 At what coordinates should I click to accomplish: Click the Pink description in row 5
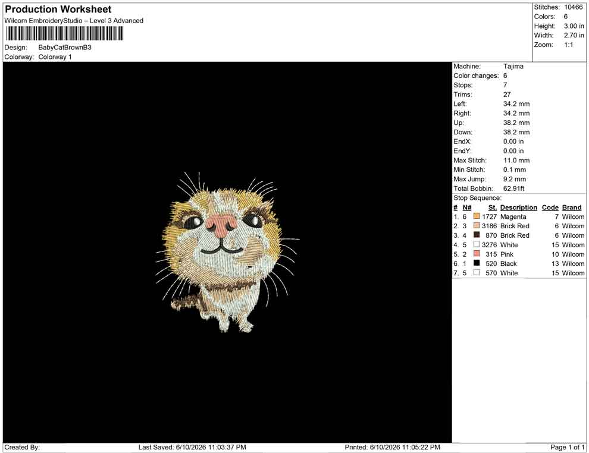coord(507,254)
